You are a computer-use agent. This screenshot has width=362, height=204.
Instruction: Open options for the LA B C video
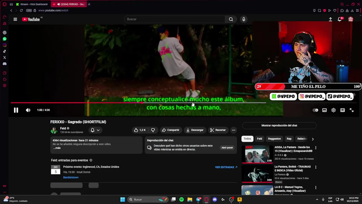tap(316, 188)
